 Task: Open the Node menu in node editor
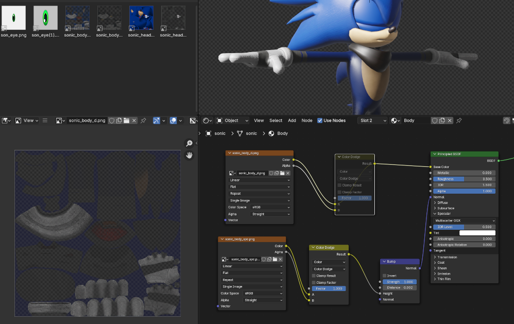(x=307, y=121)
